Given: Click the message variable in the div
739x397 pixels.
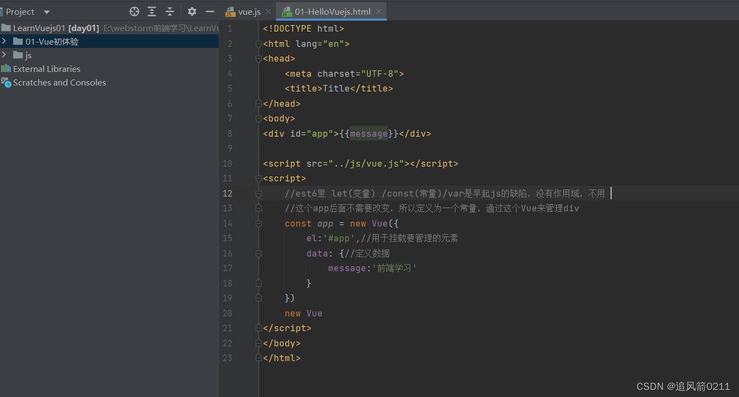Looking at the screenshot, I should pos(369,133).
